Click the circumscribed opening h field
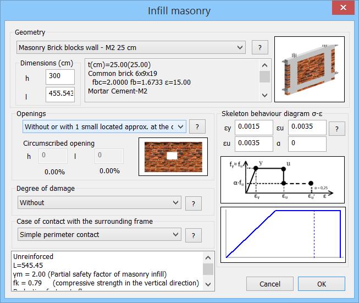Viewport: 359px width, 303px height. click(53, 156)
